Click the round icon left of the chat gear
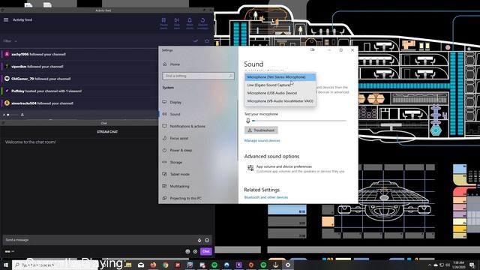The image size is (480, 270). tap(187, 251)
